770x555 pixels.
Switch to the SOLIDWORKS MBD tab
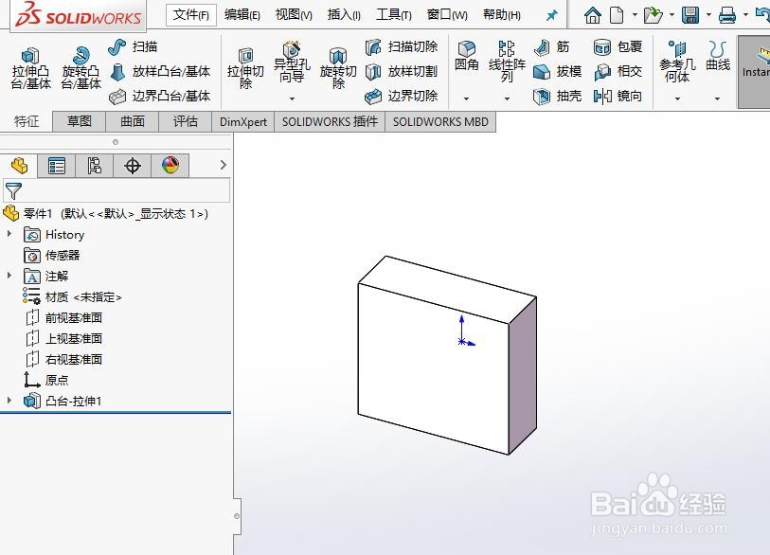click(x=440, y=122)
